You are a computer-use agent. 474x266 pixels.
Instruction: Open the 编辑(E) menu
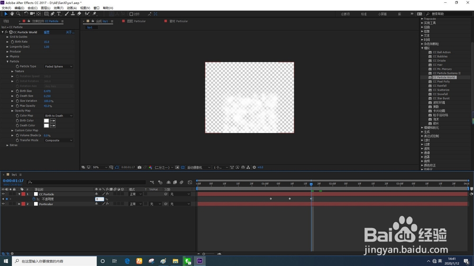click(x=19, y=8)
